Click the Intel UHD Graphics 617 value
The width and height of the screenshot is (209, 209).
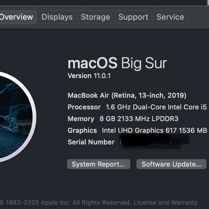click(154, 130)
